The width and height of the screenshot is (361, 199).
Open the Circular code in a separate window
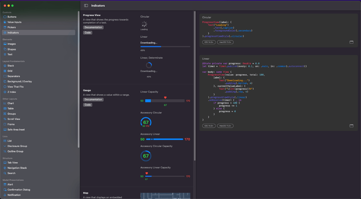[x=351, y=42]
